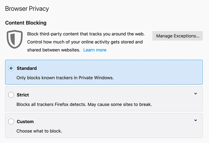Expand the Custom option chevron
This screenshot has height=143, width=209.
(195, 120)
